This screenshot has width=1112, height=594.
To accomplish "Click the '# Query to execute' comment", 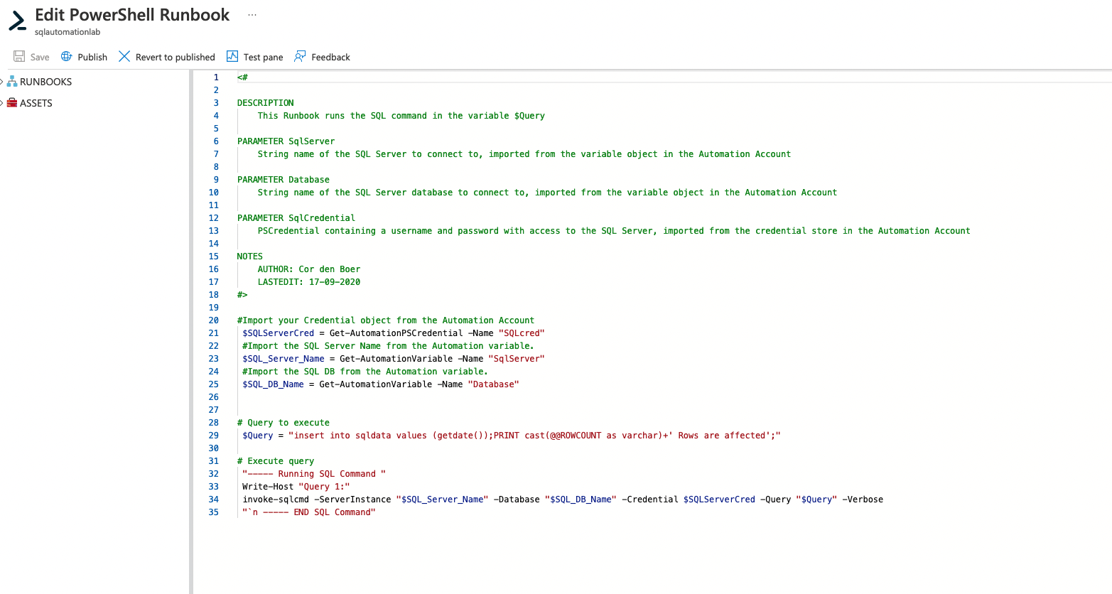I will coord(283,423).
